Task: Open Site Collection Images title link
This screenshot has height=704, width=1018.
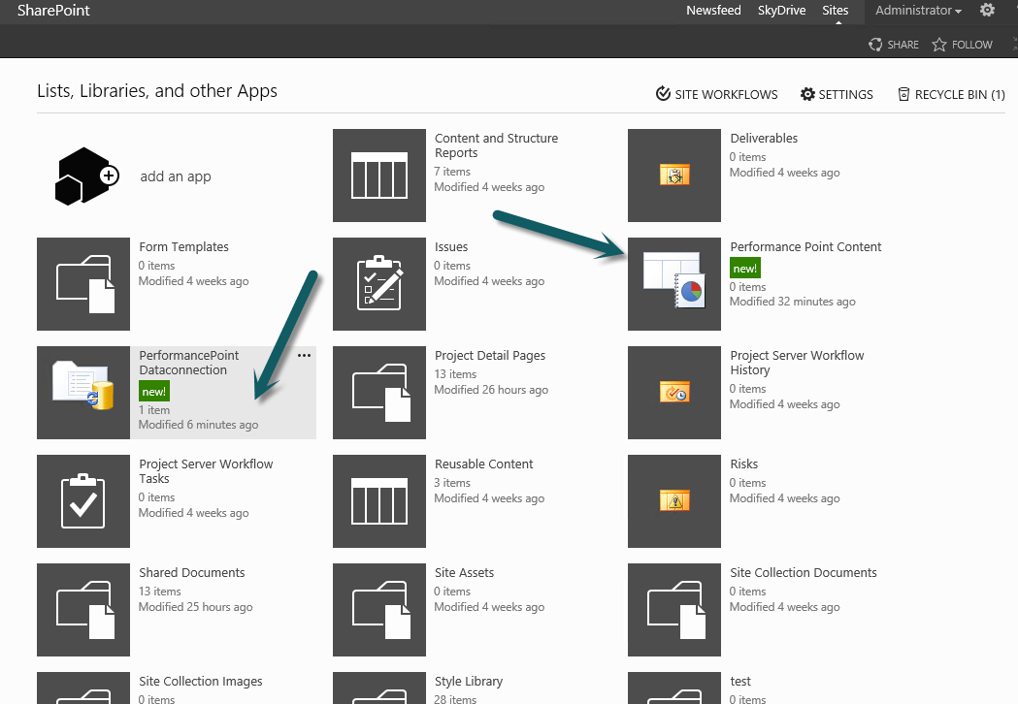Action: coord(201,682)
